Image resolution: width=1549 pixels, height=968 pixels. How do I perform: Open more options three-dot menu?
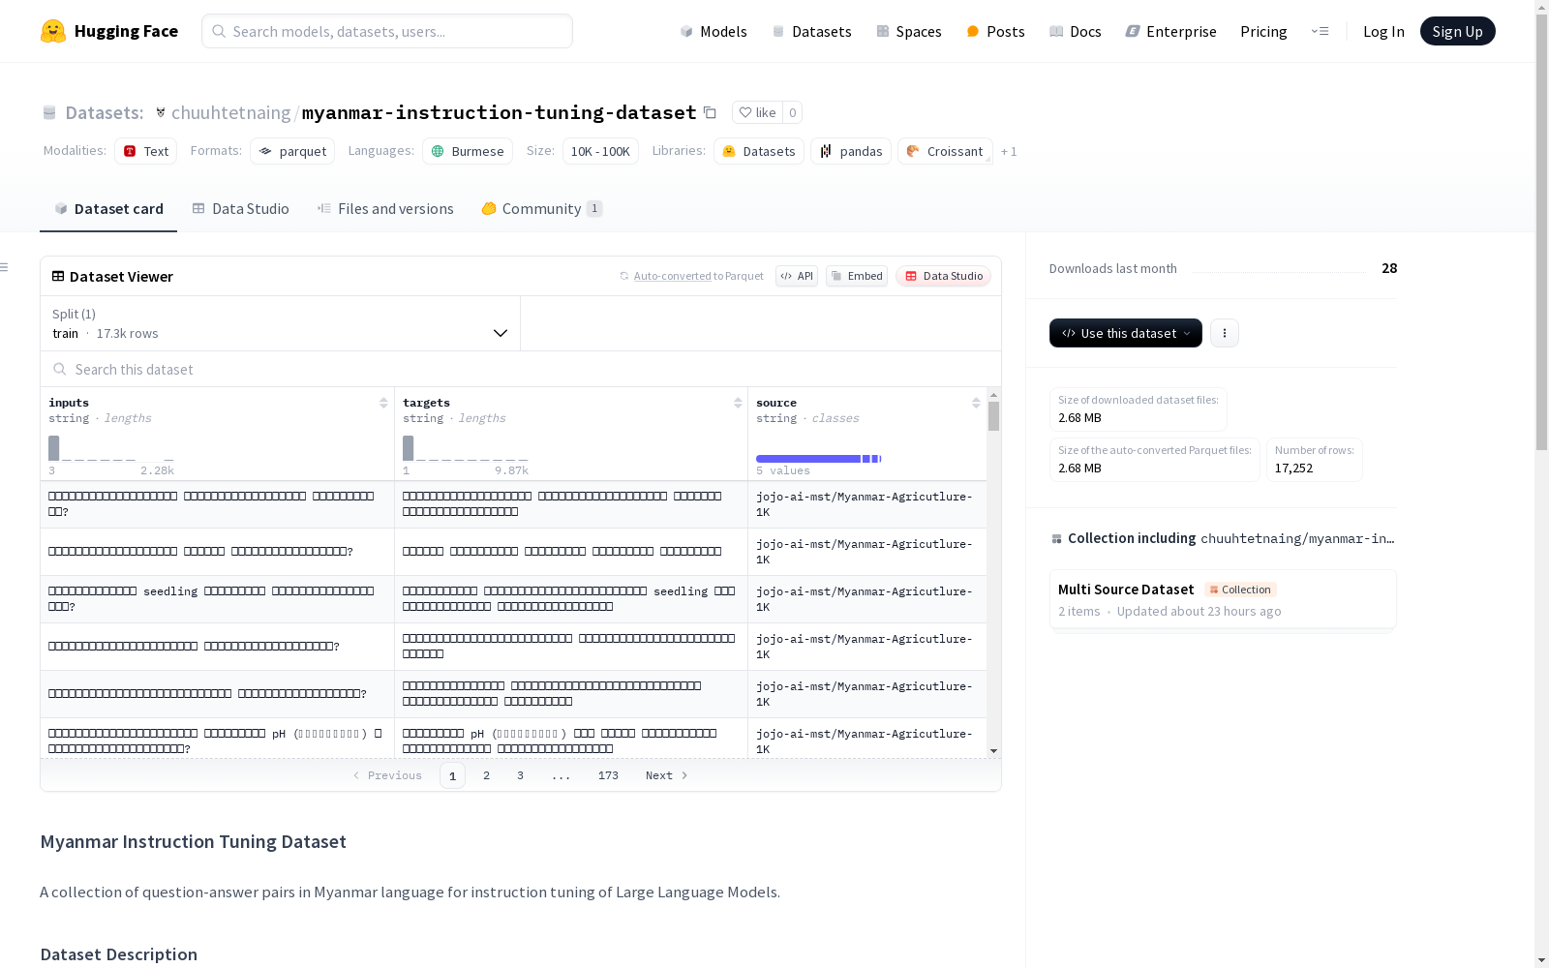(x=1225, y=333)
